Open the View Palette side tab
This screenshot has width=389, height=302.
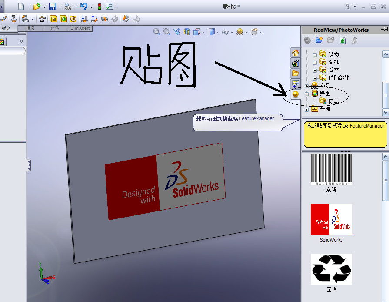point(295,84)
